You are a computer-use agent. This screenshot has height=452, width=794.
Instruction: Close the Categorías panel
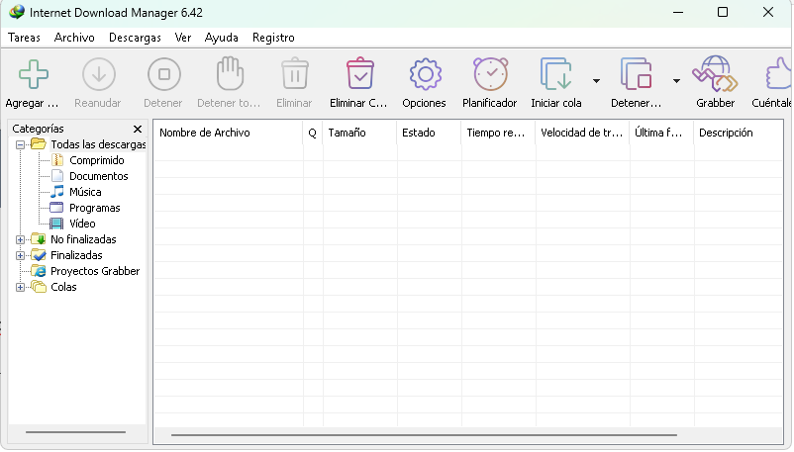[138, 129]
